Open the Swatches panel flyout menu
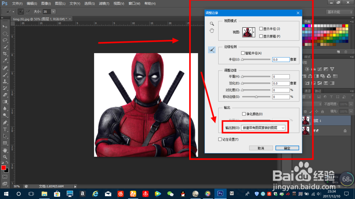Image resolution: width=355 pixels, height=199 pixels. [x=352, y=22]
